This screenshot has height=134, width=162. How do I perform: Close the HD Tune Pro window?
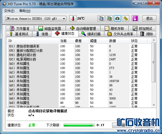154,3
